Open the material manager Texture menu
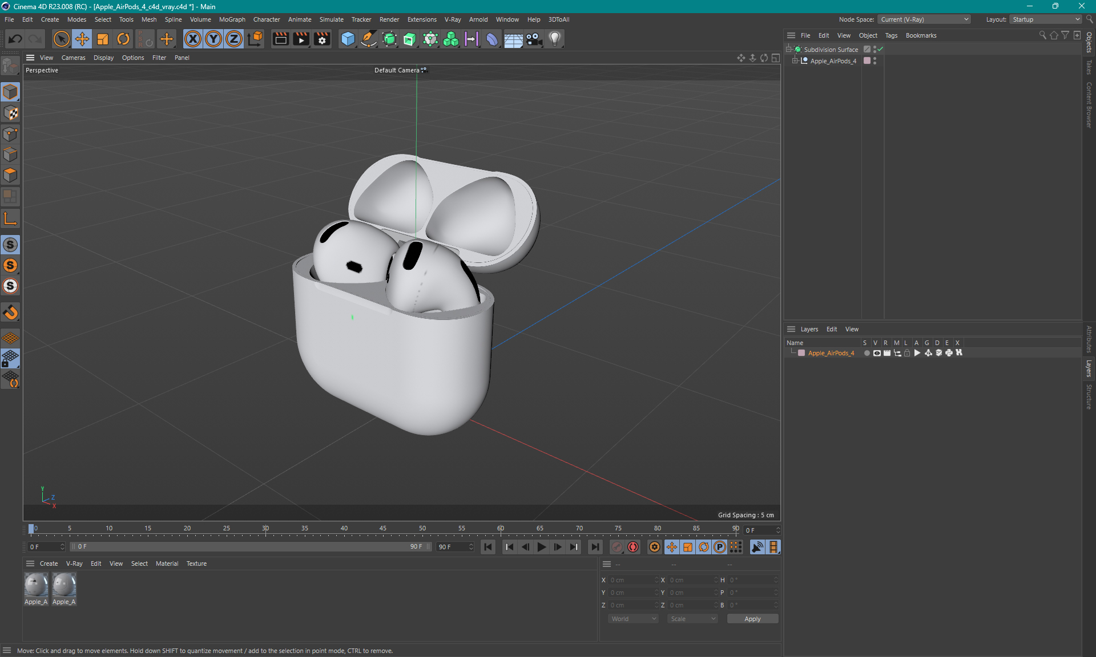The image size is (1096, 657). coord(196,563)
